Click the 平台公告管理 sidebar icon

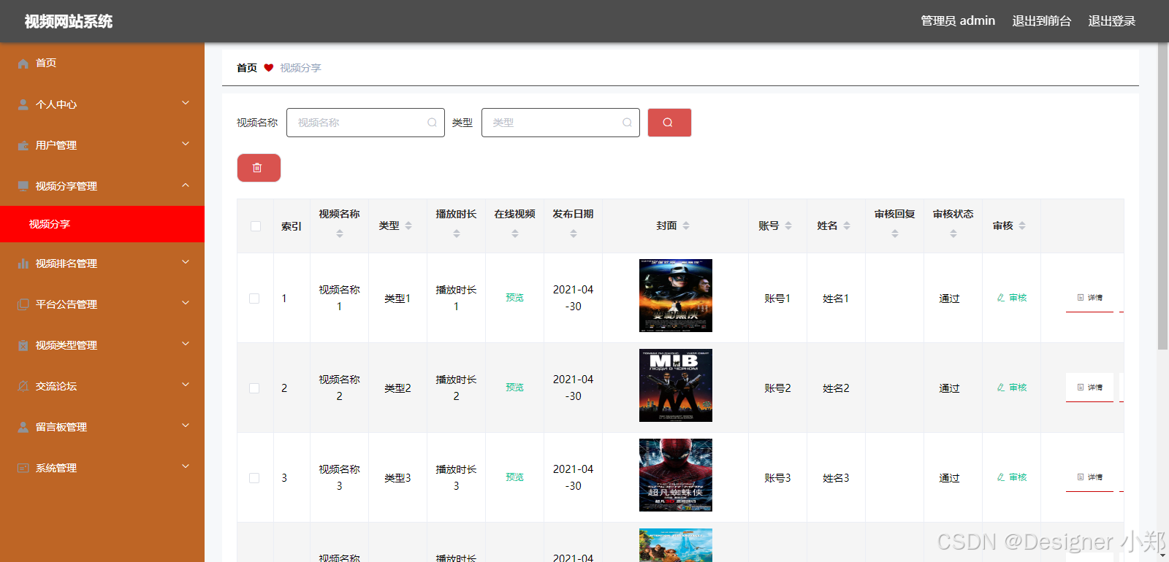click(x=23, y=304)
